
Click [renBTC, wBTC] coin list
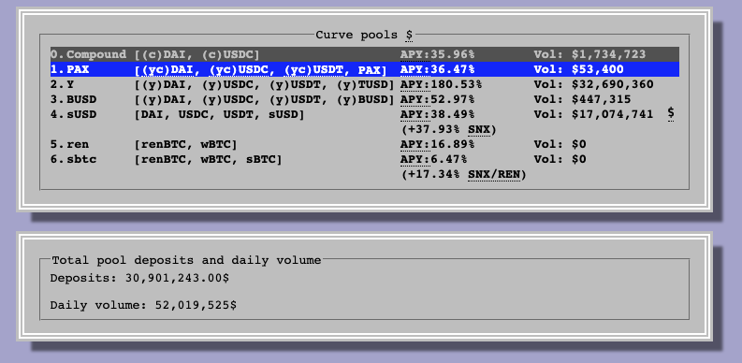coord(185,144)
